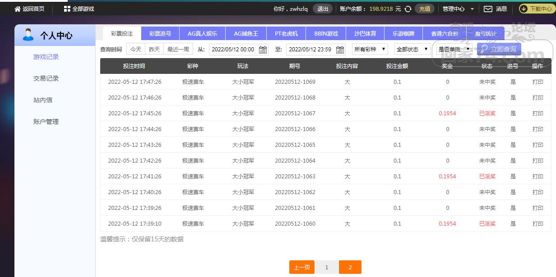Click the 大小冠军 cell in row 20220512-1064

click(243, 161)
